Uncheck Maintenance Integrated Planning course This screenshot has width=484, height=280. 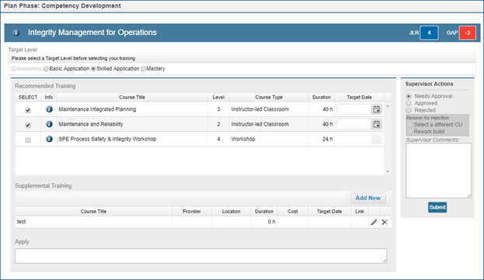28,110
